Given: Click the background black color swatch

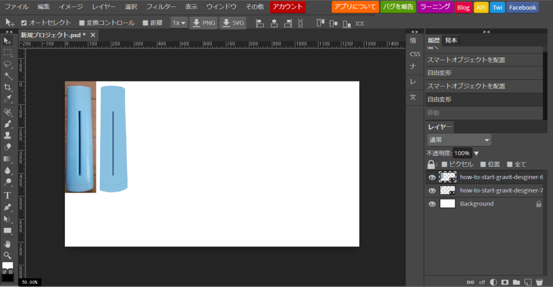Looking at the screenshot, I should 8,277.
